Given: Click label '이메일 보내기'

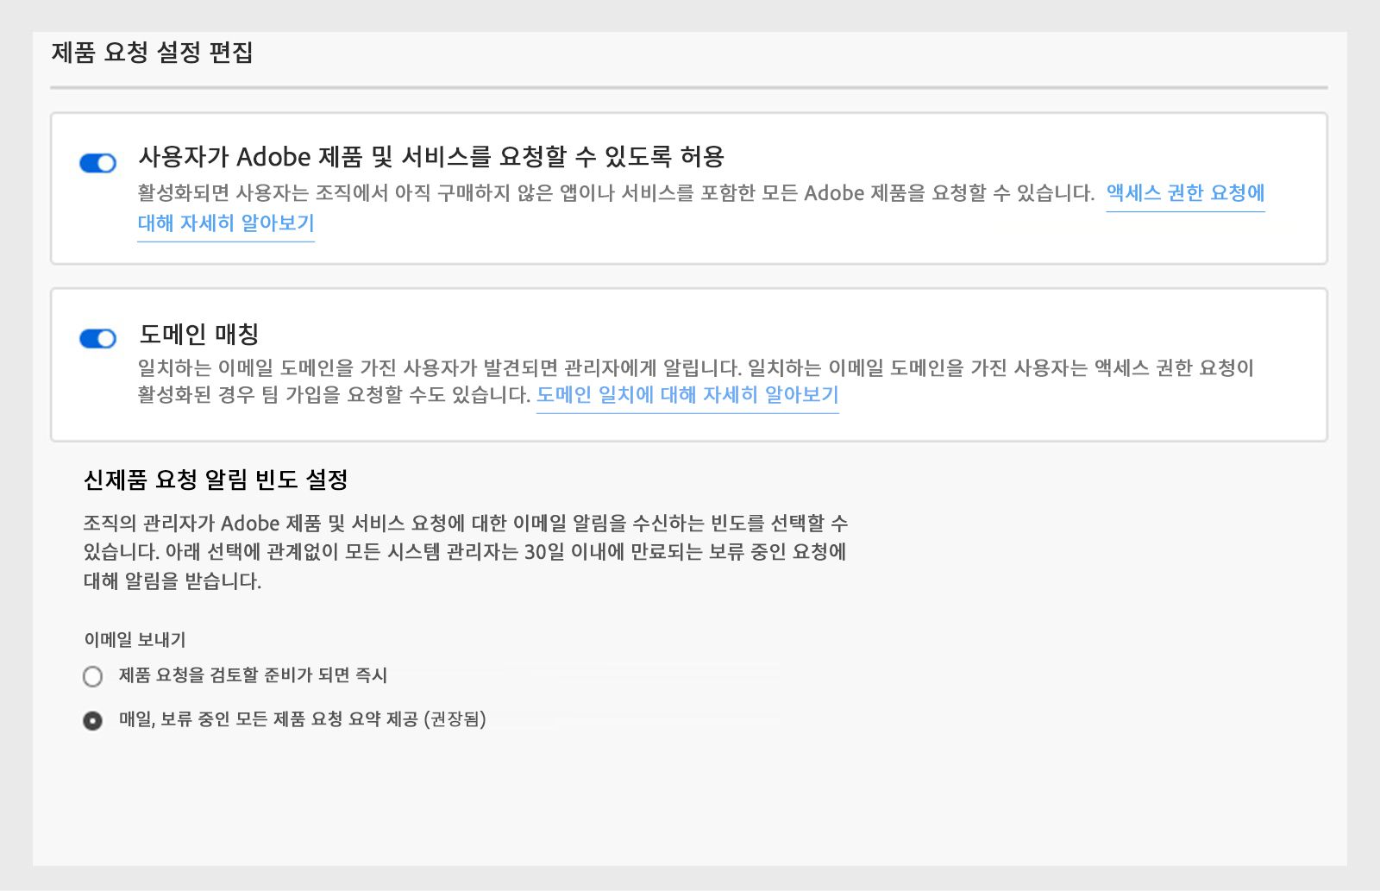Looking at the screenshot, I should click(x=135, y=640).
